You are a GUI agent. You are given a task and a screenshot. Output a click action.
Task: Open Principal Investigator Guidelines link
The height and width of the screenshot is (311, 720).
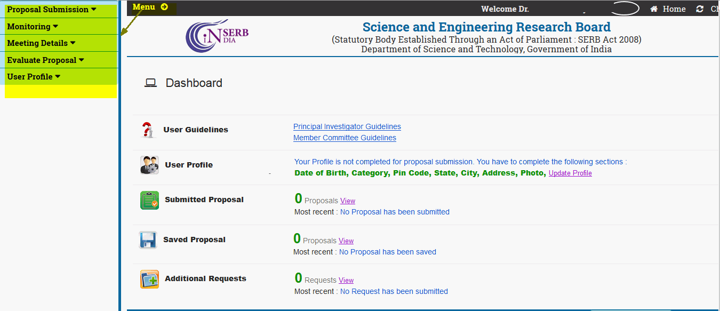(347, 126)
